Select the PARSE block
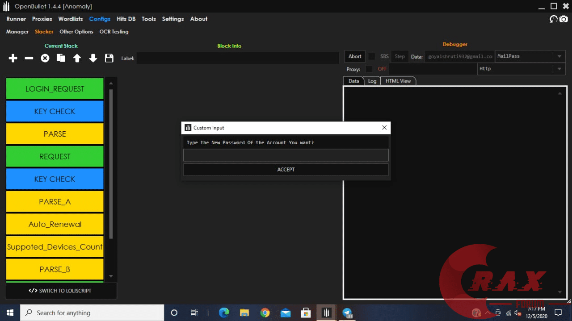 pyautogui.click(x=55, y=134)
